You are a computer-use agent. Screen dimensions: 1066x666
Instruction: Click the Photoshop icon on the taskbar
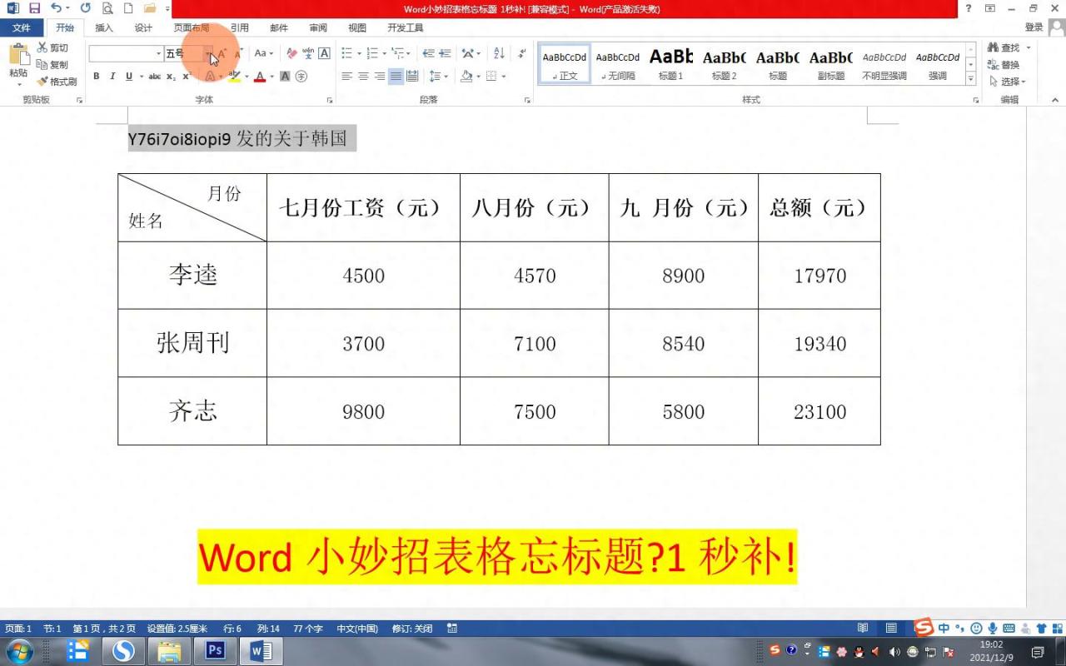point(215,651)
